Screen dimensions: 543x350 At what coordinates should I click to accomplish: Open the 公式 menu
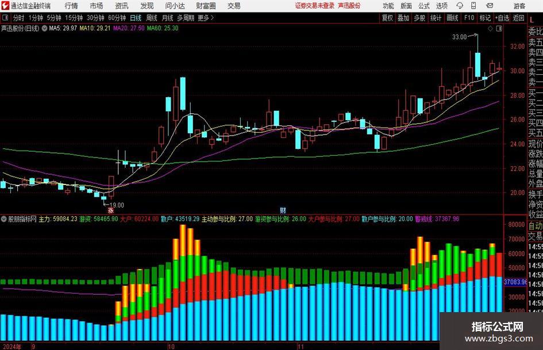point(423,6)
